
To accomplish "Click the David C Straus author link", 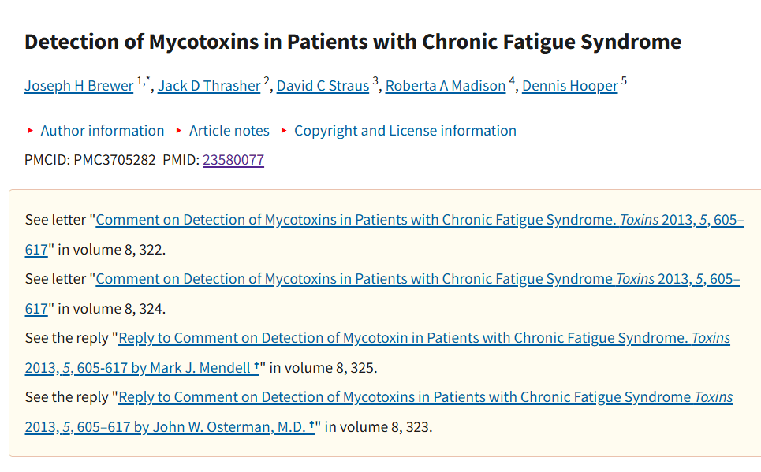I will tap(323, 86).
